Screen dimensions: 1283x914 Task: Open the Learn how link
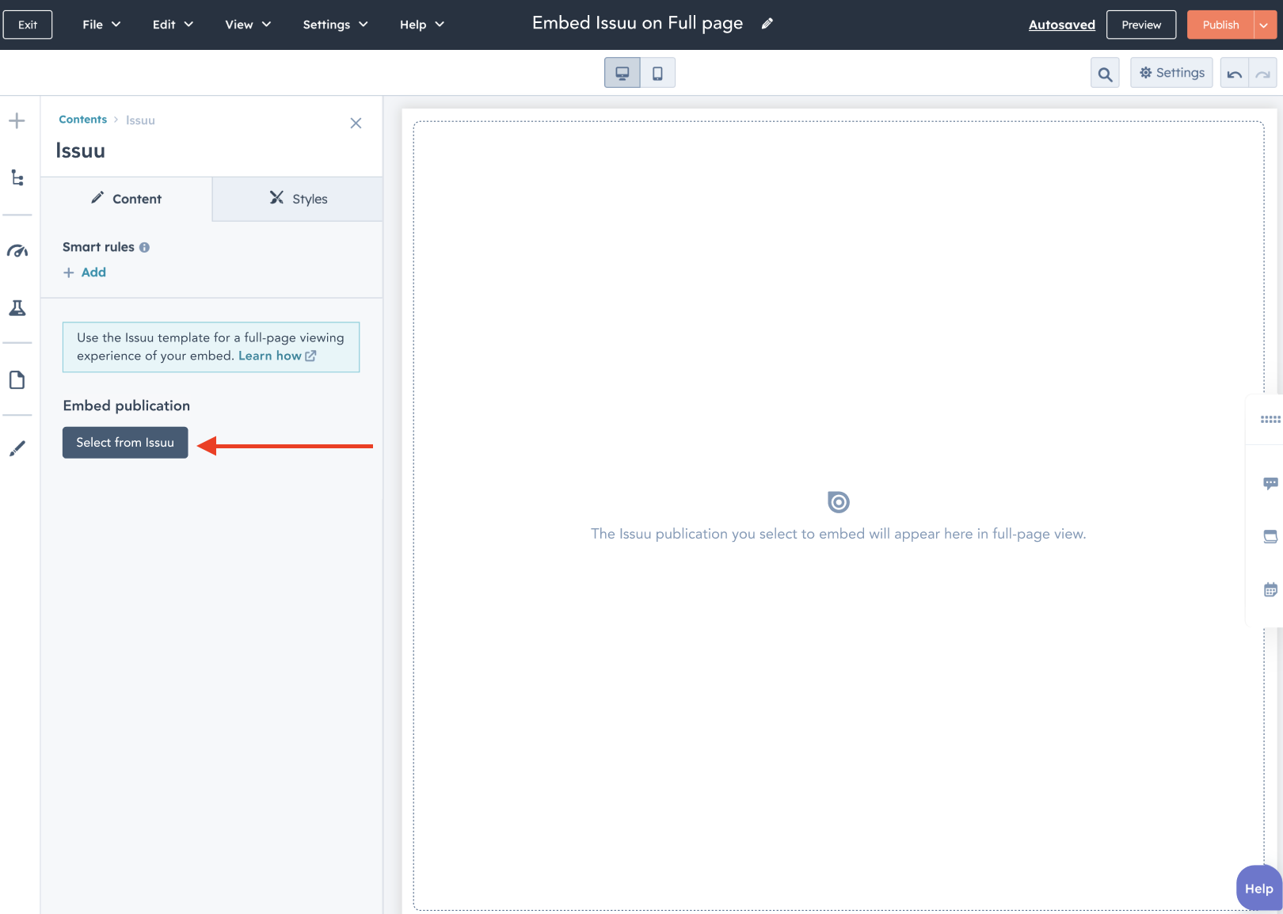(277, 356)
